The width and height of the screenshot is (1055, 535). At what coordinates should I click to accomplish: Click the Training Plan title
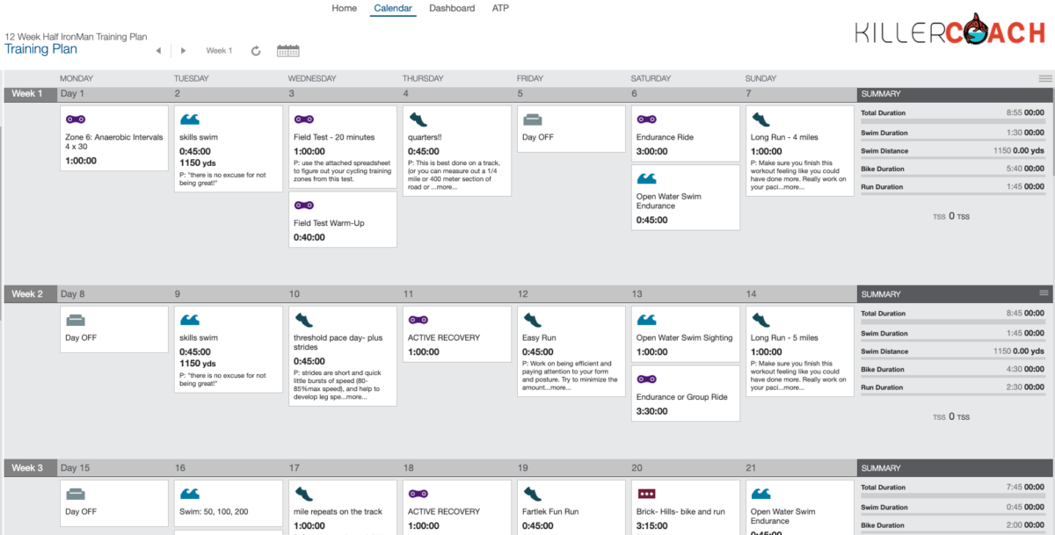[41, 49]
